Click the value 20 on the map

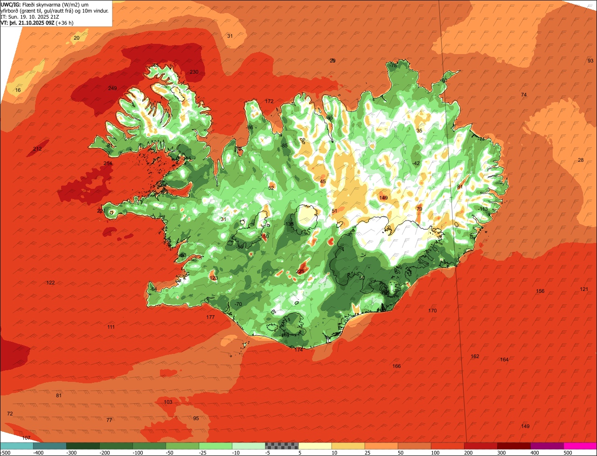[x=76, y=38]
